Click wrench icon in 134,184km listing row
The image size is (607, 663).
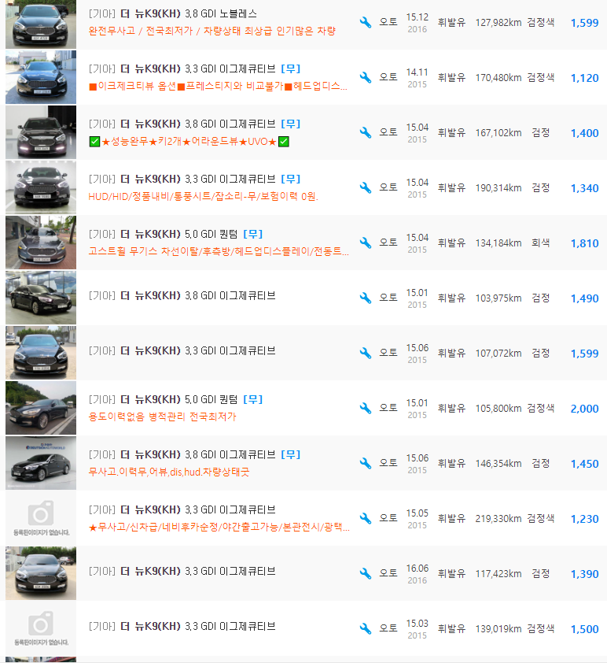pyautogui.click(x=366, y=243)
